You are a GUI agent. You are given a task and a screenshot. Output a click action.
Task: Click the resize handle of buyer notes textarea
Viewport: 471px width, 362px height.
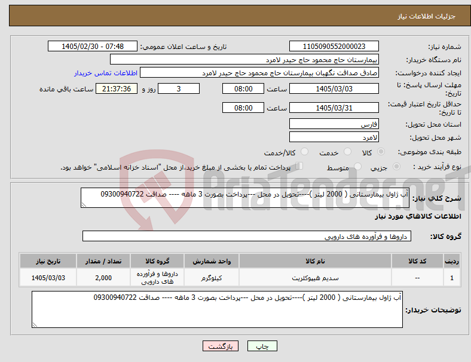(x=35, y=325)
